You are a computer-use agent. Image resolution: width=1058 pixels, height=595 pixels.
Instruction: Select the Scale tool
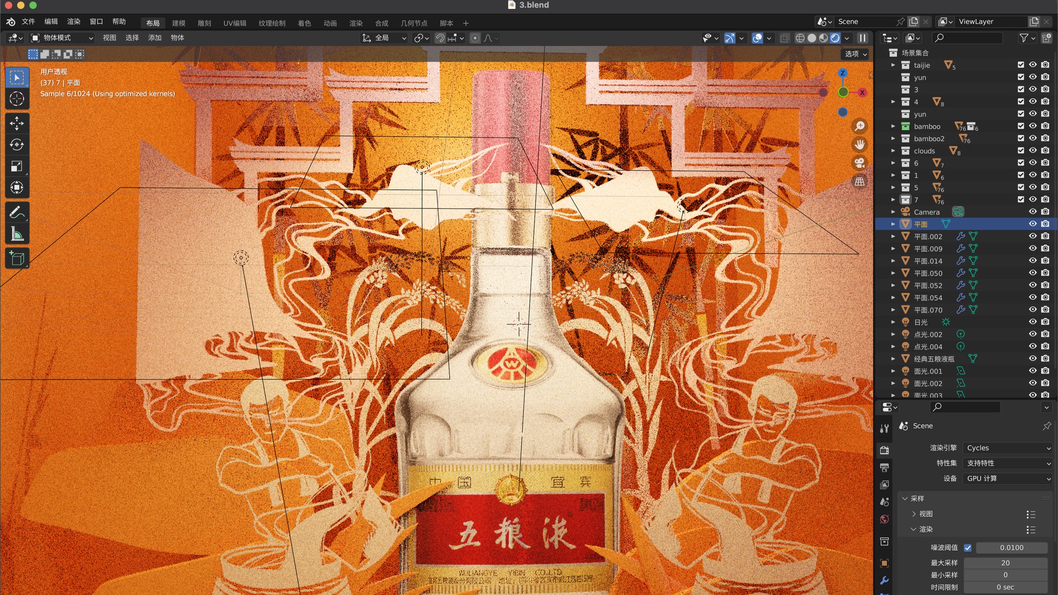pyautogui.click(x=17, y=166)
